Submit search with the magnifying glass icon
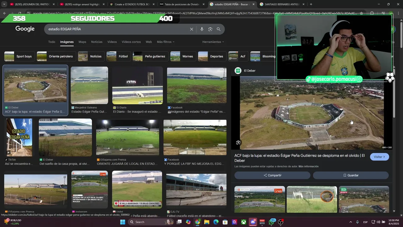The image size is (403, 227). [x=219, y=29]
